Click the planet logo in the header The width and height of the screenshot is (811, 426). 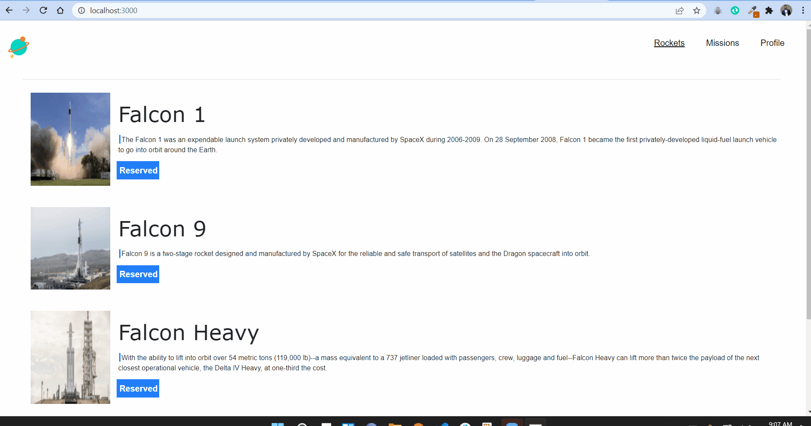[x=18, y=47]
